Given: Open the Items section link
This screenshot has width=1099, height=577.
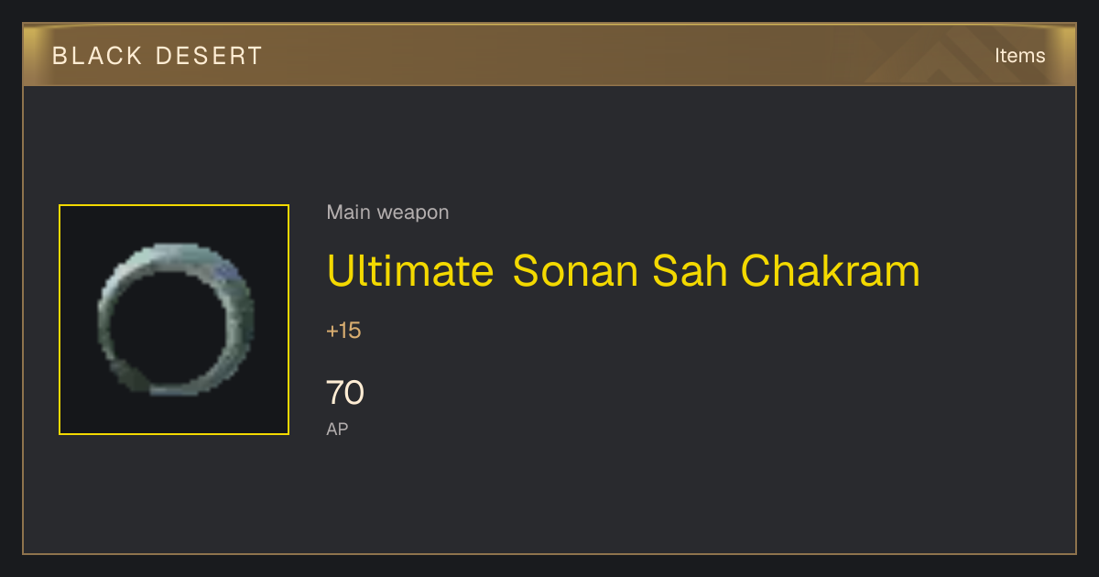Looking at the screenshot, I should click(x=1019, y=56).
